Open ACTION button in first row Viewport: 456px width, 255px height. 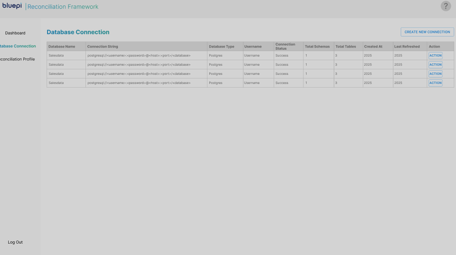pyautogui.click(x=435, y=56)
